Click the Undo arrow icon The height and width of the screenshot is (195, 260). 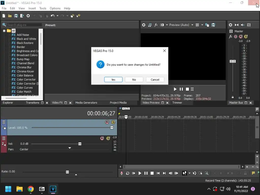(53, 16)
